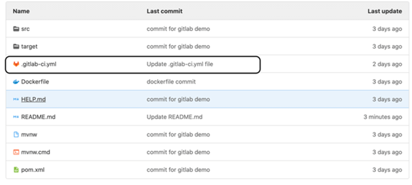Open the src folder
Image resolution: width=412 pixels, height=185 pixels.
25,29
